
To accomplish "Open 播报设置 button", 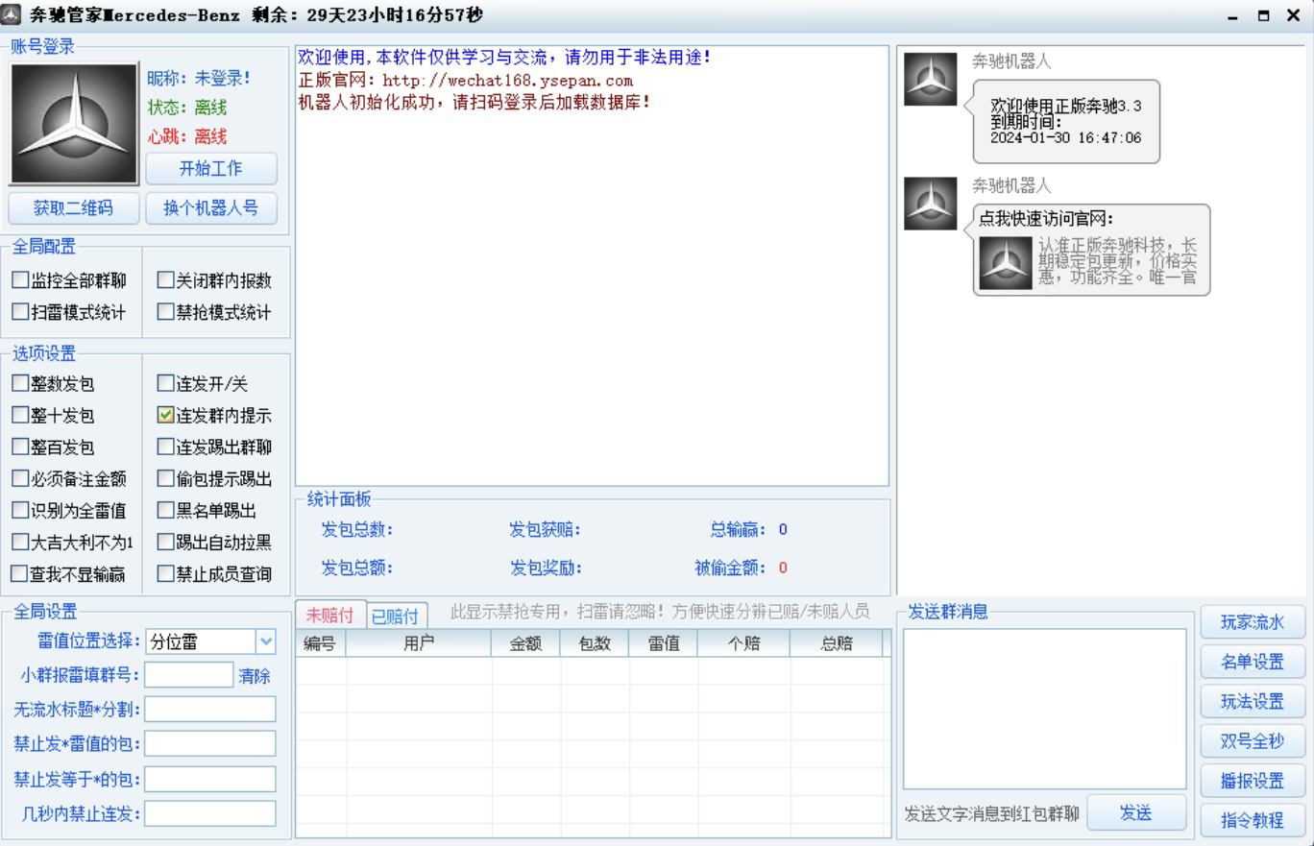I will click(x=1253, y=781).
